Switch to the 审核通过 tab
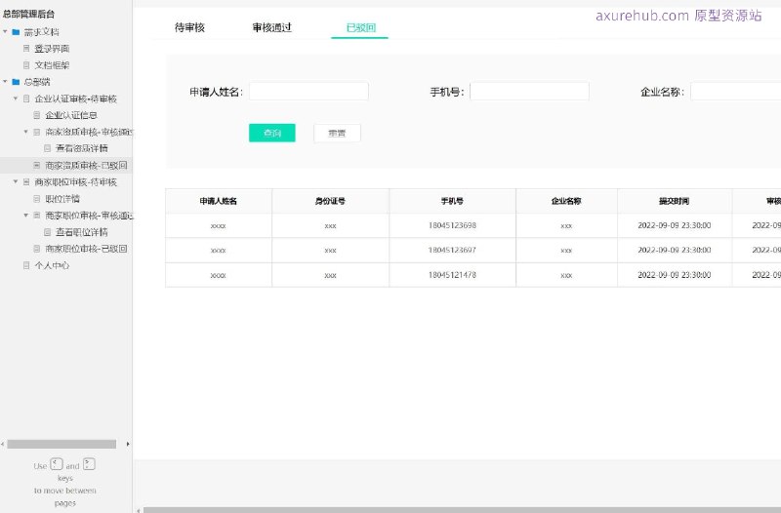This screenshot has height=513, width=781. click(272, 28)
